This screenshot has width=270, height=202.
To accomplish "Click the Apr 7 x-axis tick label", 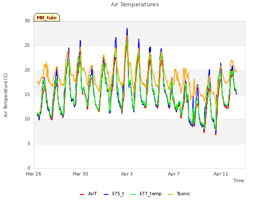I will [174, 174].
